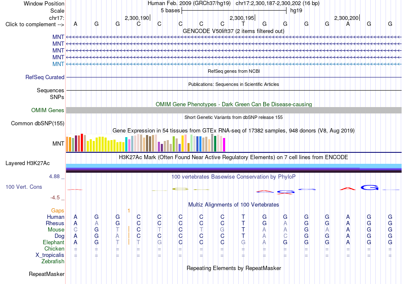Click the '4.88' upper conservation scale value
The width and height of the screenshot is (402, 284).
[54, 176]
